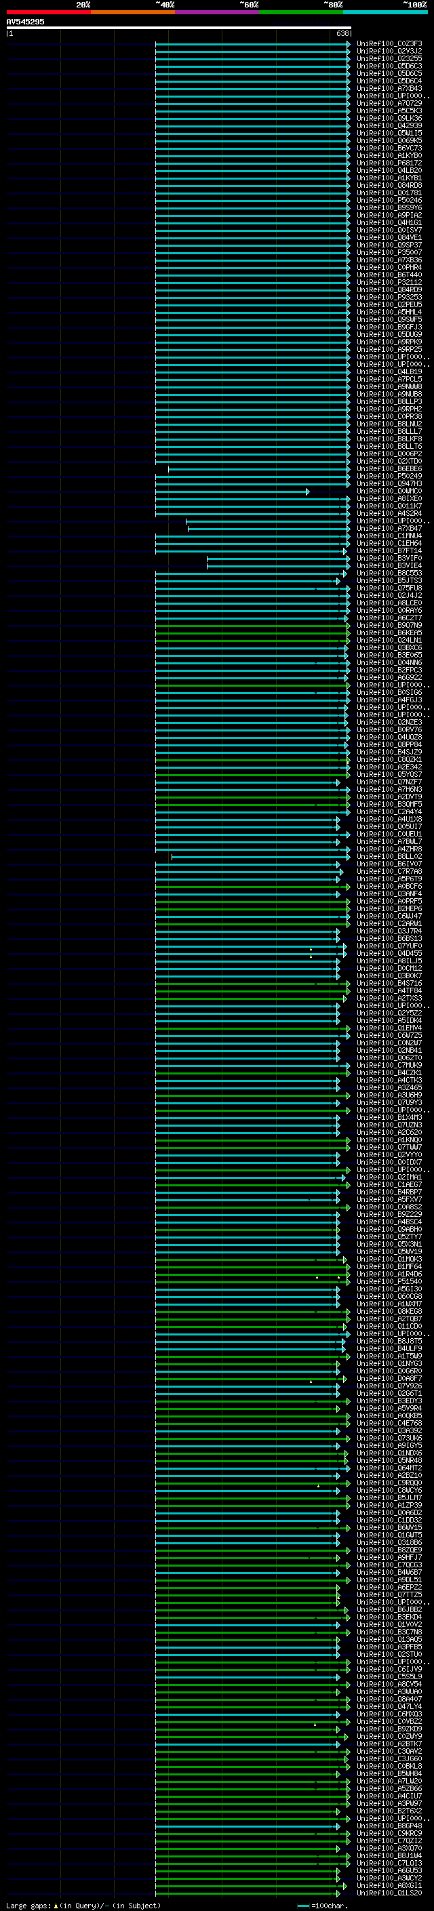Screen dimensions: 434x1911
Task: Click the red 20% identity legend segment
Action: point(48,12)
